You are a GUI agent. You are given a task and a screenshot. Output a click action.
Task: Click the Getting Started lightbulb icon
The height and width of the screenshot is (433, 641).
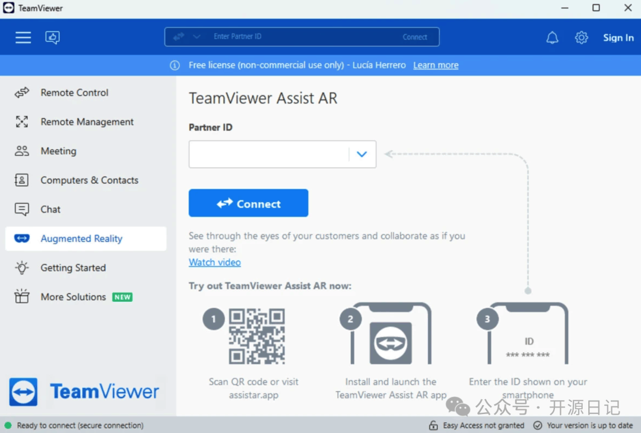point(22,268)
